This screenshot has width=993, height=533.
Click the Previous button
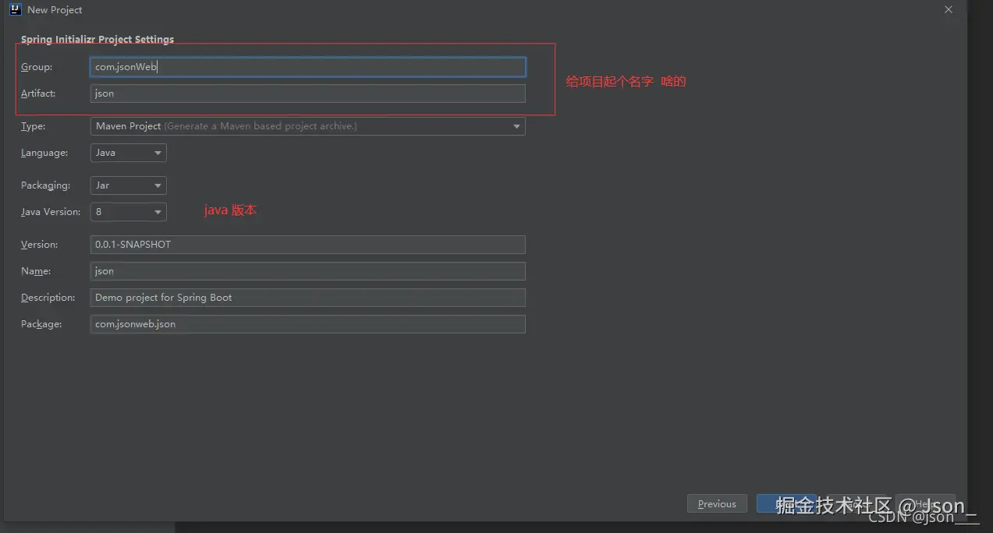point(717,503)
